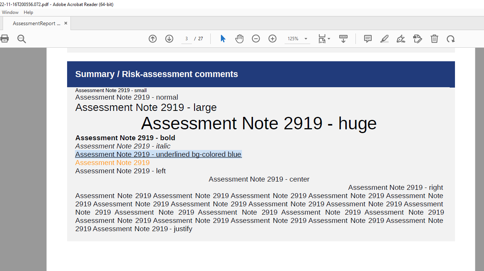Click the edit stamp document icon
Image resolution: width=484 pixels, height=271 pixels.
point(418,39)
